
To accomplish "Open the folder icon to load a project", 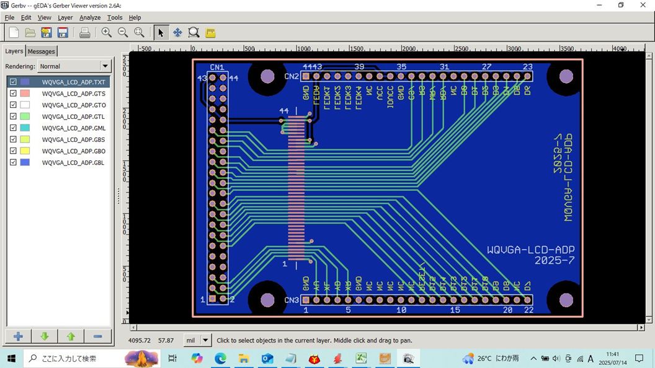I will click(x=30, y=33).
